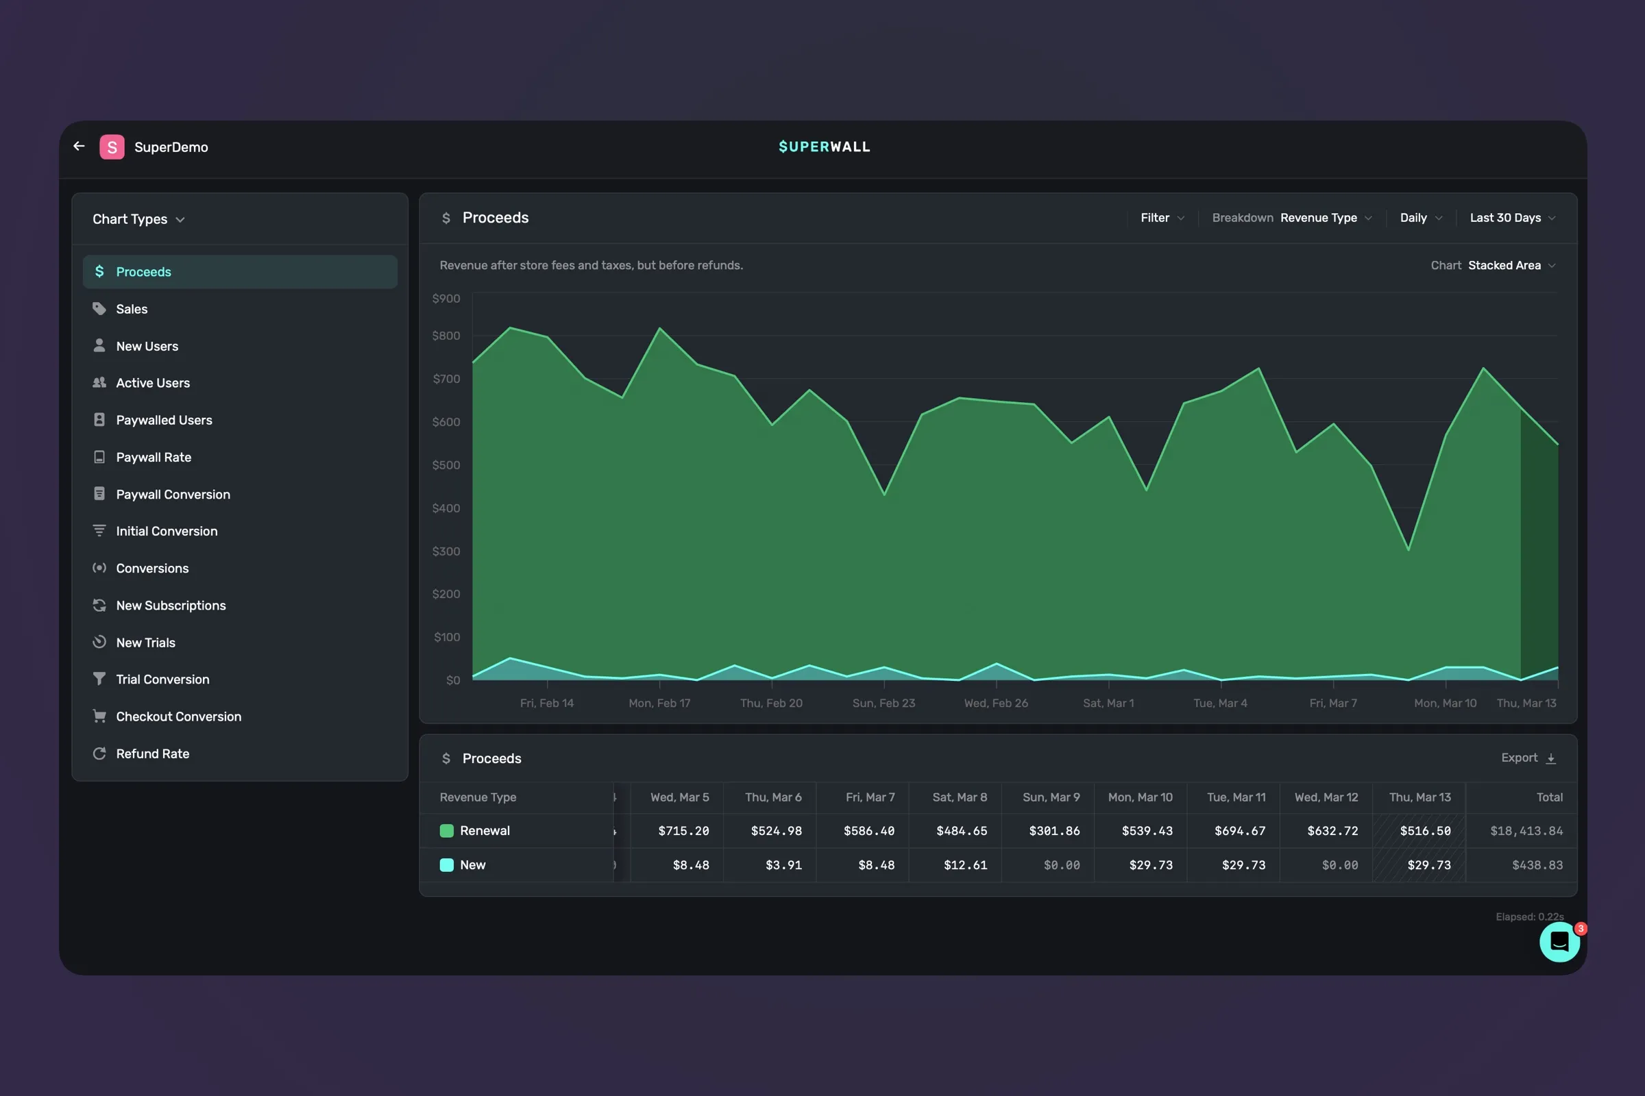Click the Thu, Mar 13 column header
Viewport: 1645px width, 1096px height.
point(1419,797)
